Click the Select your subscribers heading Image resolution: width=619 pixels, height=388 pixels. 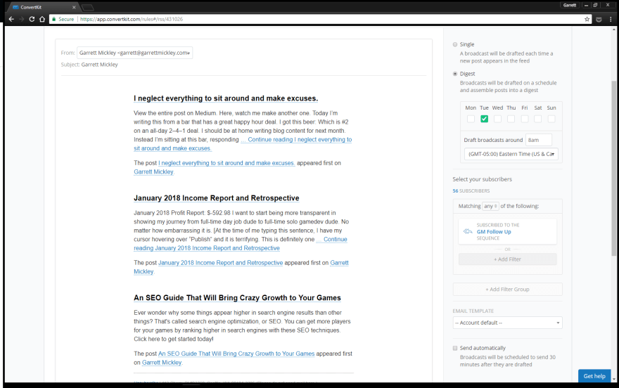(482, 179)
